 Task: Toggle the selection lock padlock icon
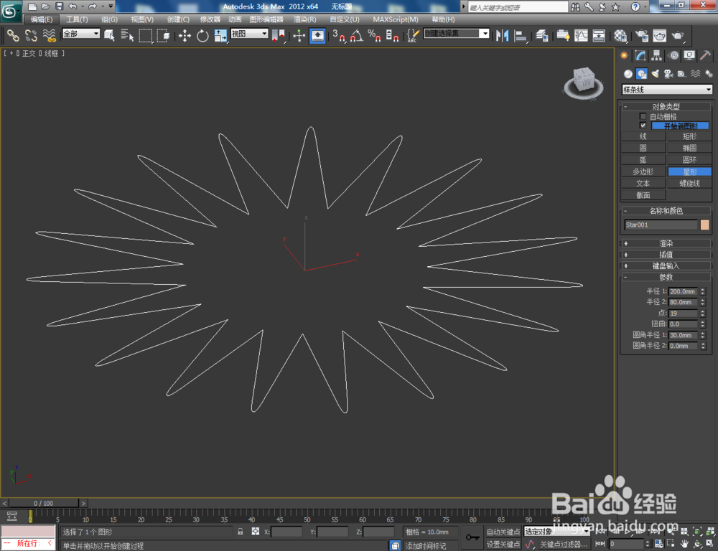coord(241,532)
